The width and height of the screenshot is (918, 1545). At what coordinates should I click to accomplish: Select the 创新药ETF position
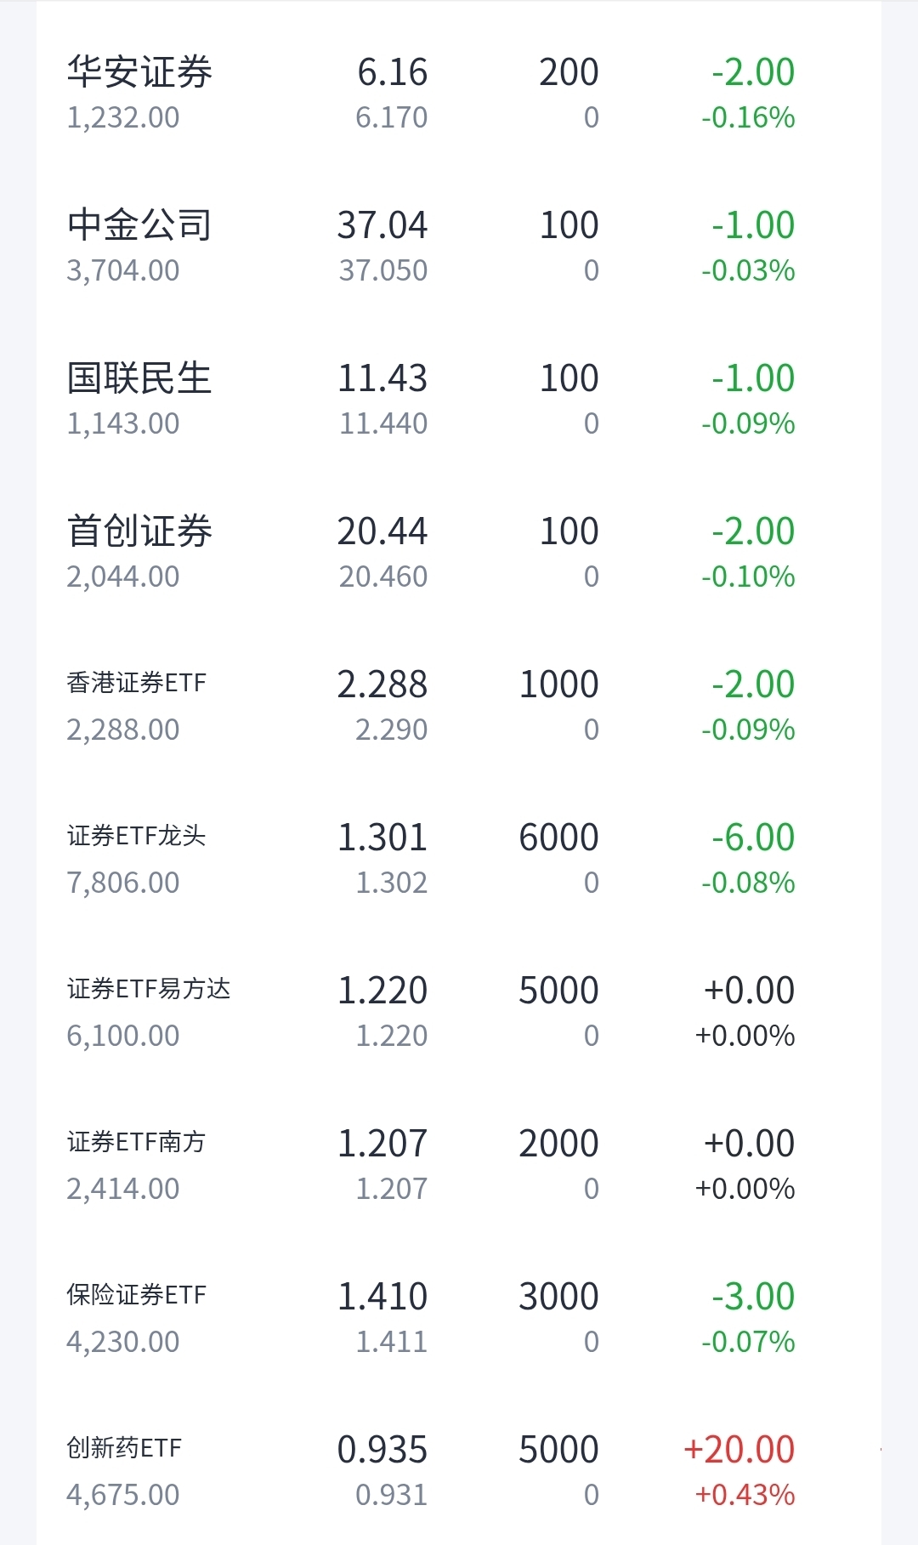(x=459, y=1471)
